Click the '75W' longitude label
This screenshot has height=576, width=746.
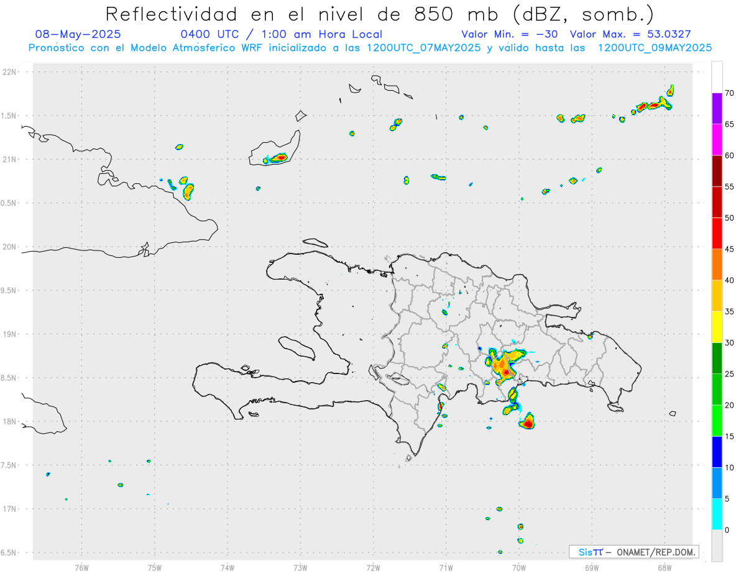point(154,567)
